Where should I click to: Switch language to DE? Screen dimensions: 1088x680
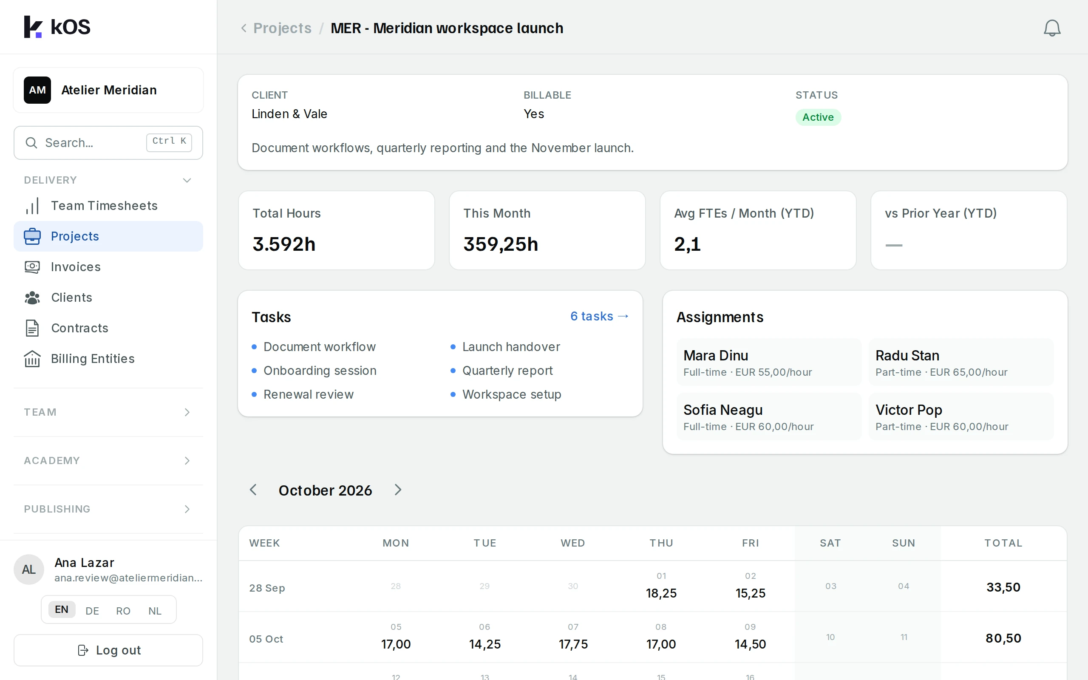point(92,610)
